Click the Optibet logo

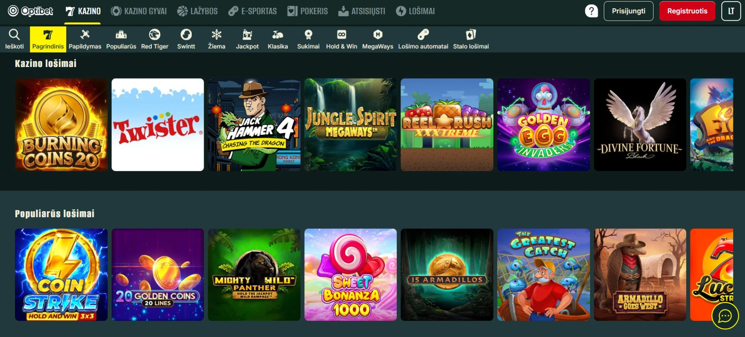click(31, 11)
